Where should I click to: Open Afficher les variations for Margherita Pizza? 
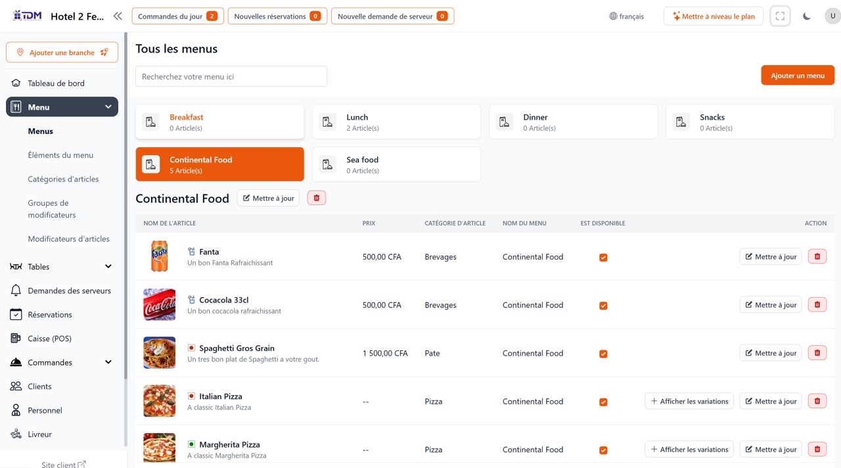point(689,449)
